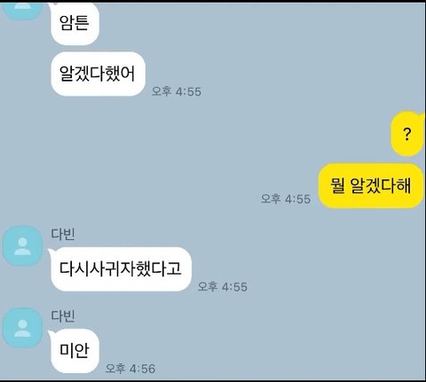This screenshot has height=382, width=426.
Task: Tap the 암튼 message bubble
Action: [75, 24]
